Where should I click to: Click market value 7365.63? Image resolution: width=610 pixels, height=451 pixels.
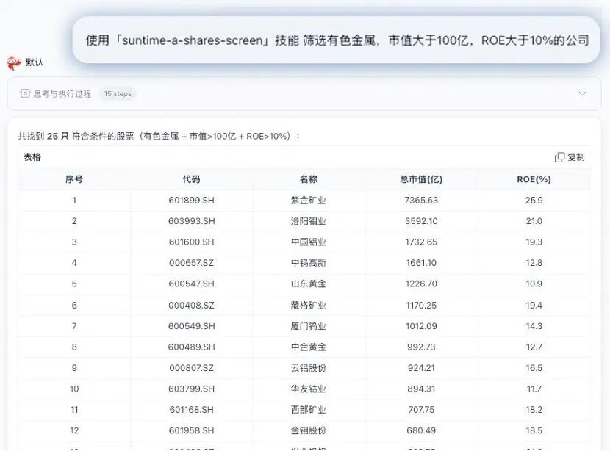(x=421, y=201)
